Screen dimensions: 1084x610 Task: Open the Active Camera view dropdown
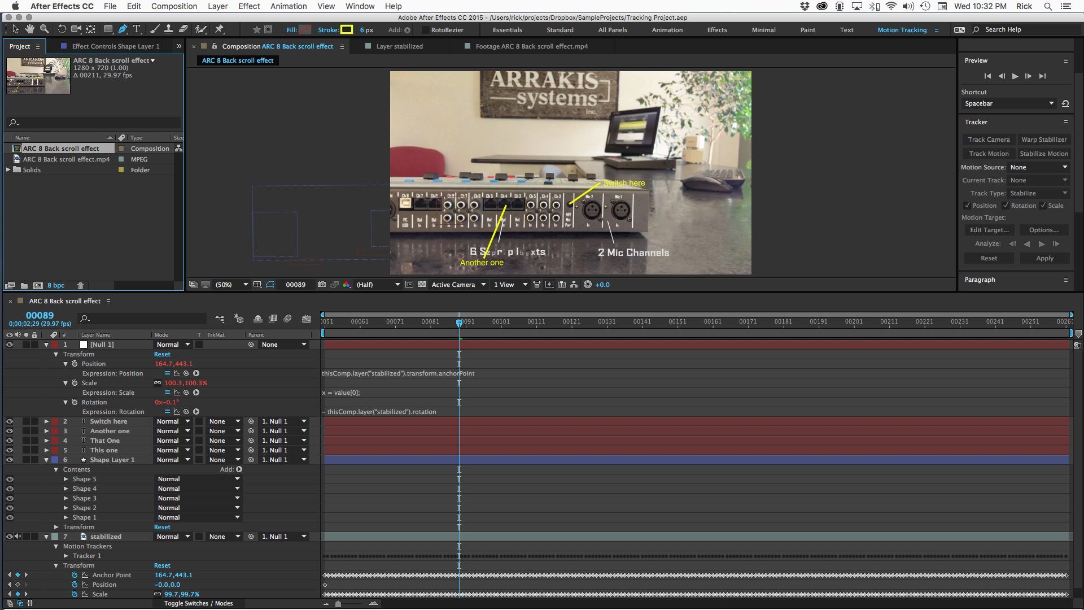point(458,285)
